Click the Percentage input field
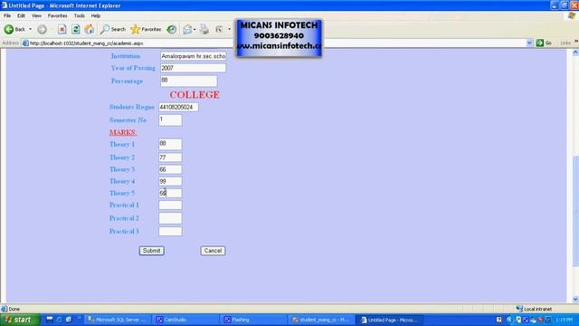Image resolution: width=579 pixels, height=326 pixels. (189, 81)
